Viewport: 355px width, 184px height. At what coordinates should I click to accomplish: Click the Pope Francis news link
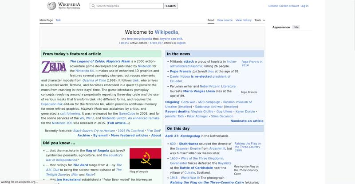[x=181, y=71]
